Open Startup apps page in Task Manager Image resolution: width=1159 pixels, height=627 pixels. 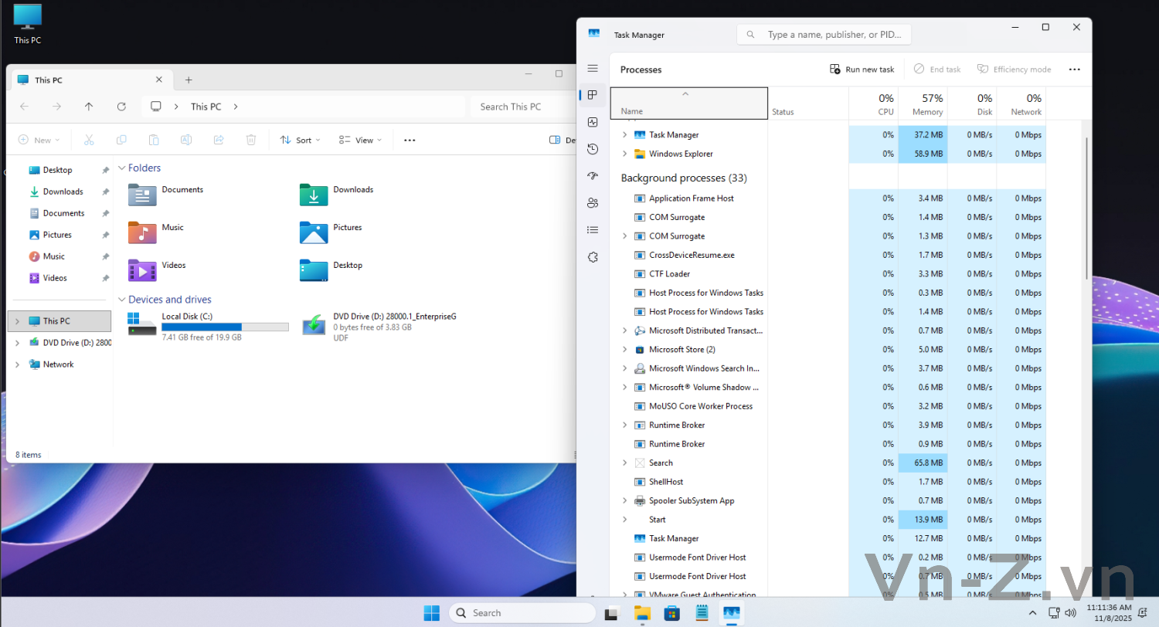(x=593, y=176)
